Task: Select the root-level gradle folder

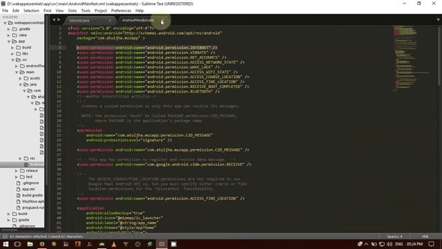Action: (23, 220)
